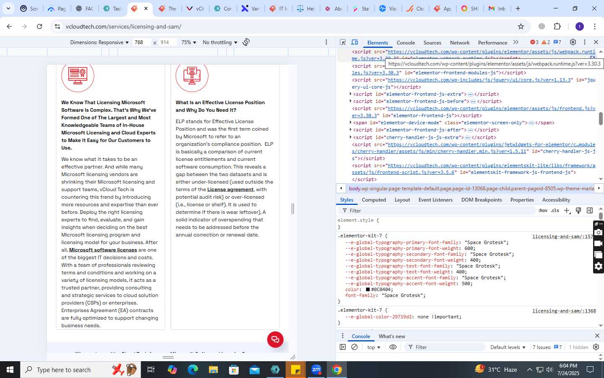Toggle the rendering emulations paintbrush icon
Screen dimensions: 604x378
coord(578,210)
